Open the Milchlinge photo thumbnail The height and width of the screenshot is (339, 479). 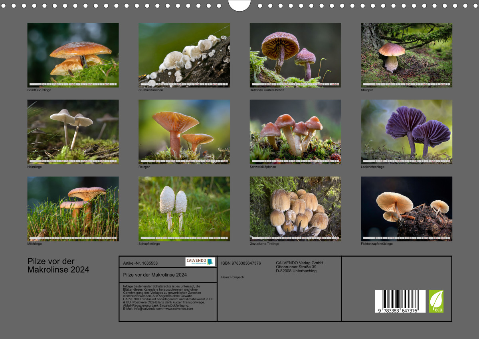[x=73, y=209]
